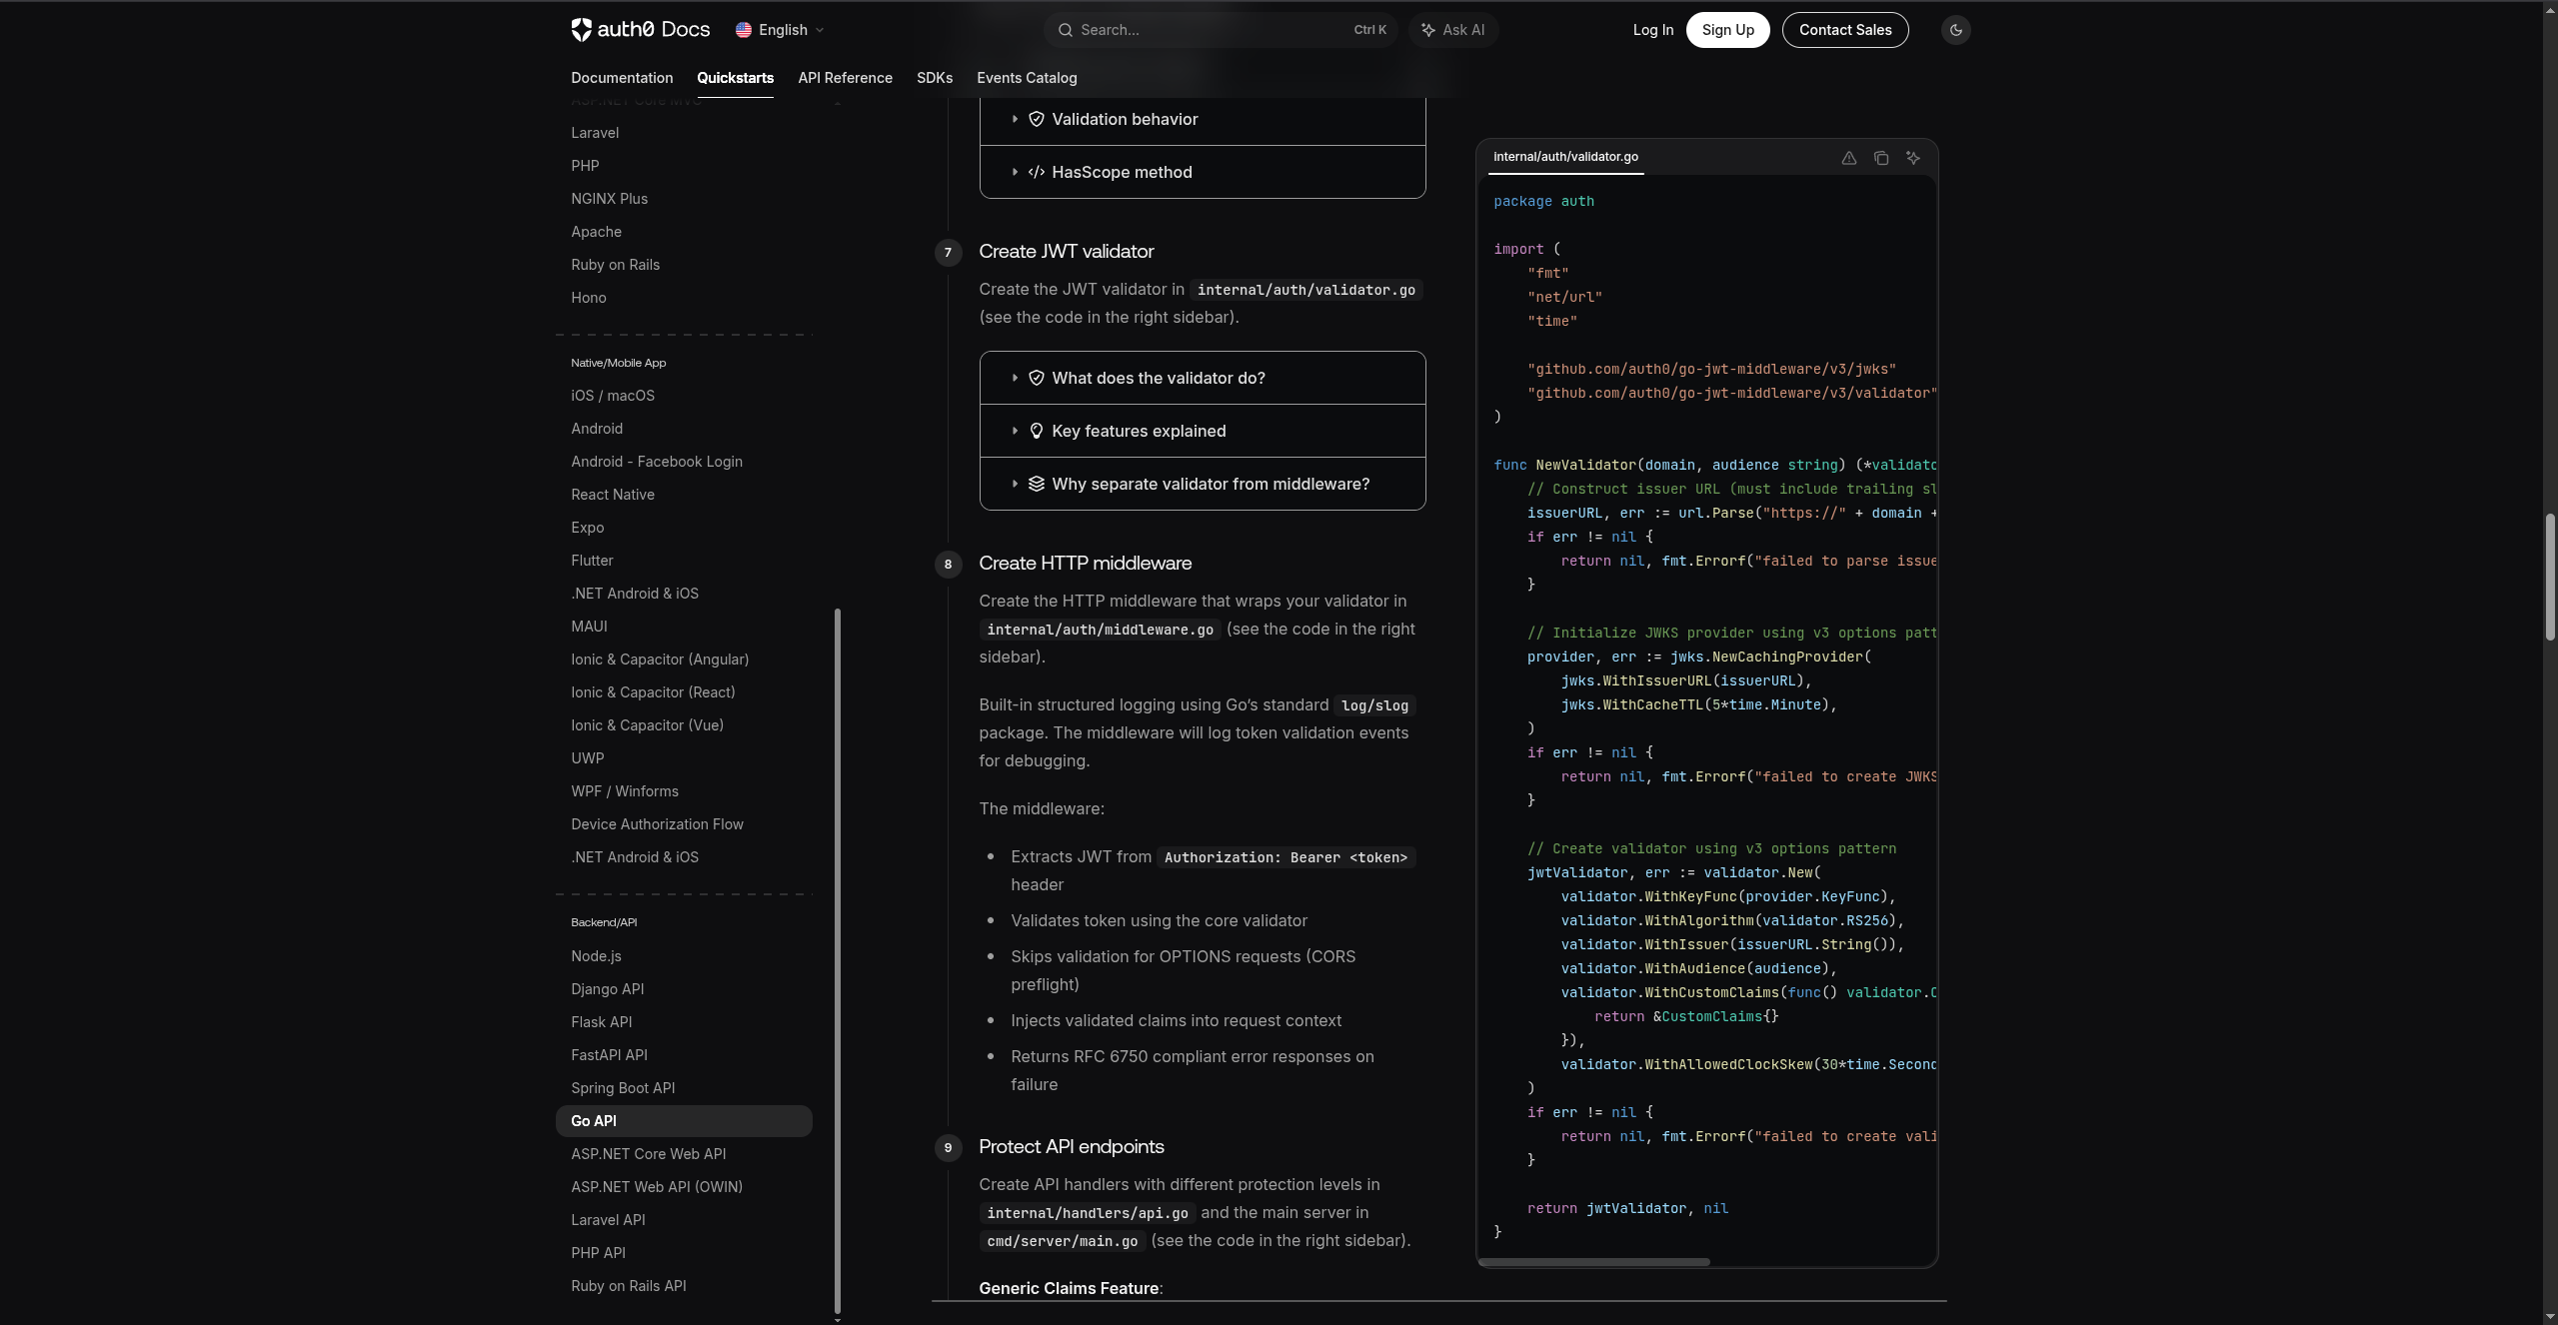
Task: Open the English language dropdown
Action: [x=780, y=30]
